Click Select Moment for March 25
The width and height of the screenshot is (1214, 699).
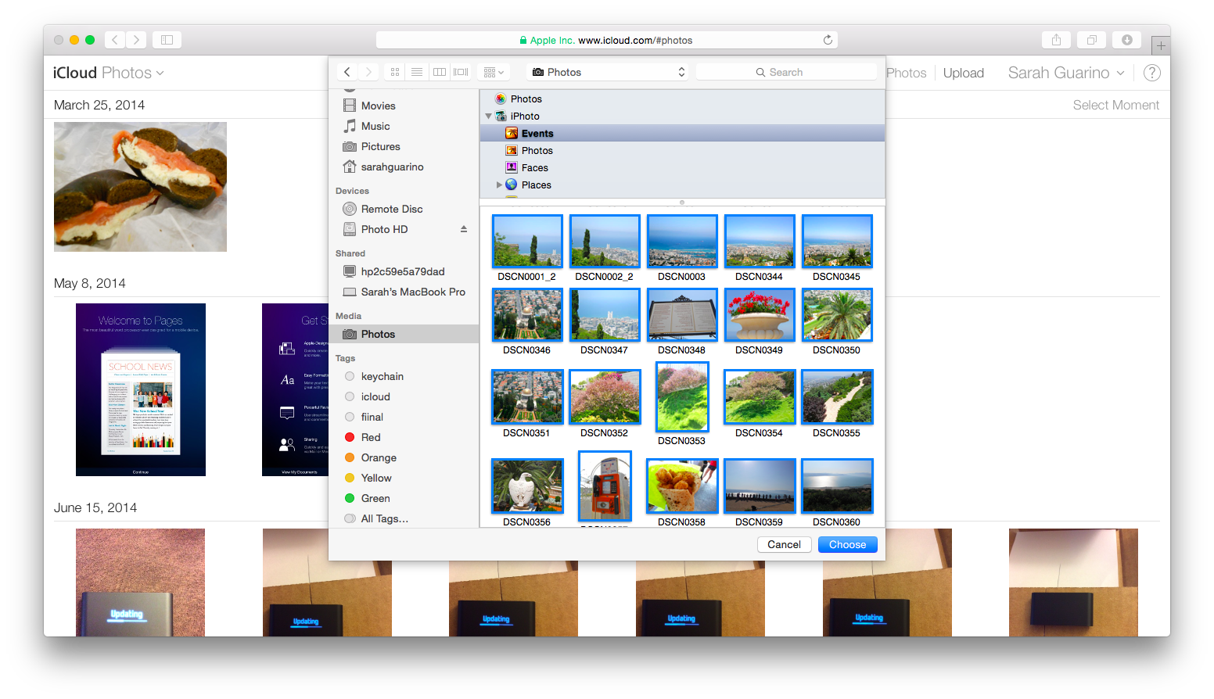[1115, 105]
